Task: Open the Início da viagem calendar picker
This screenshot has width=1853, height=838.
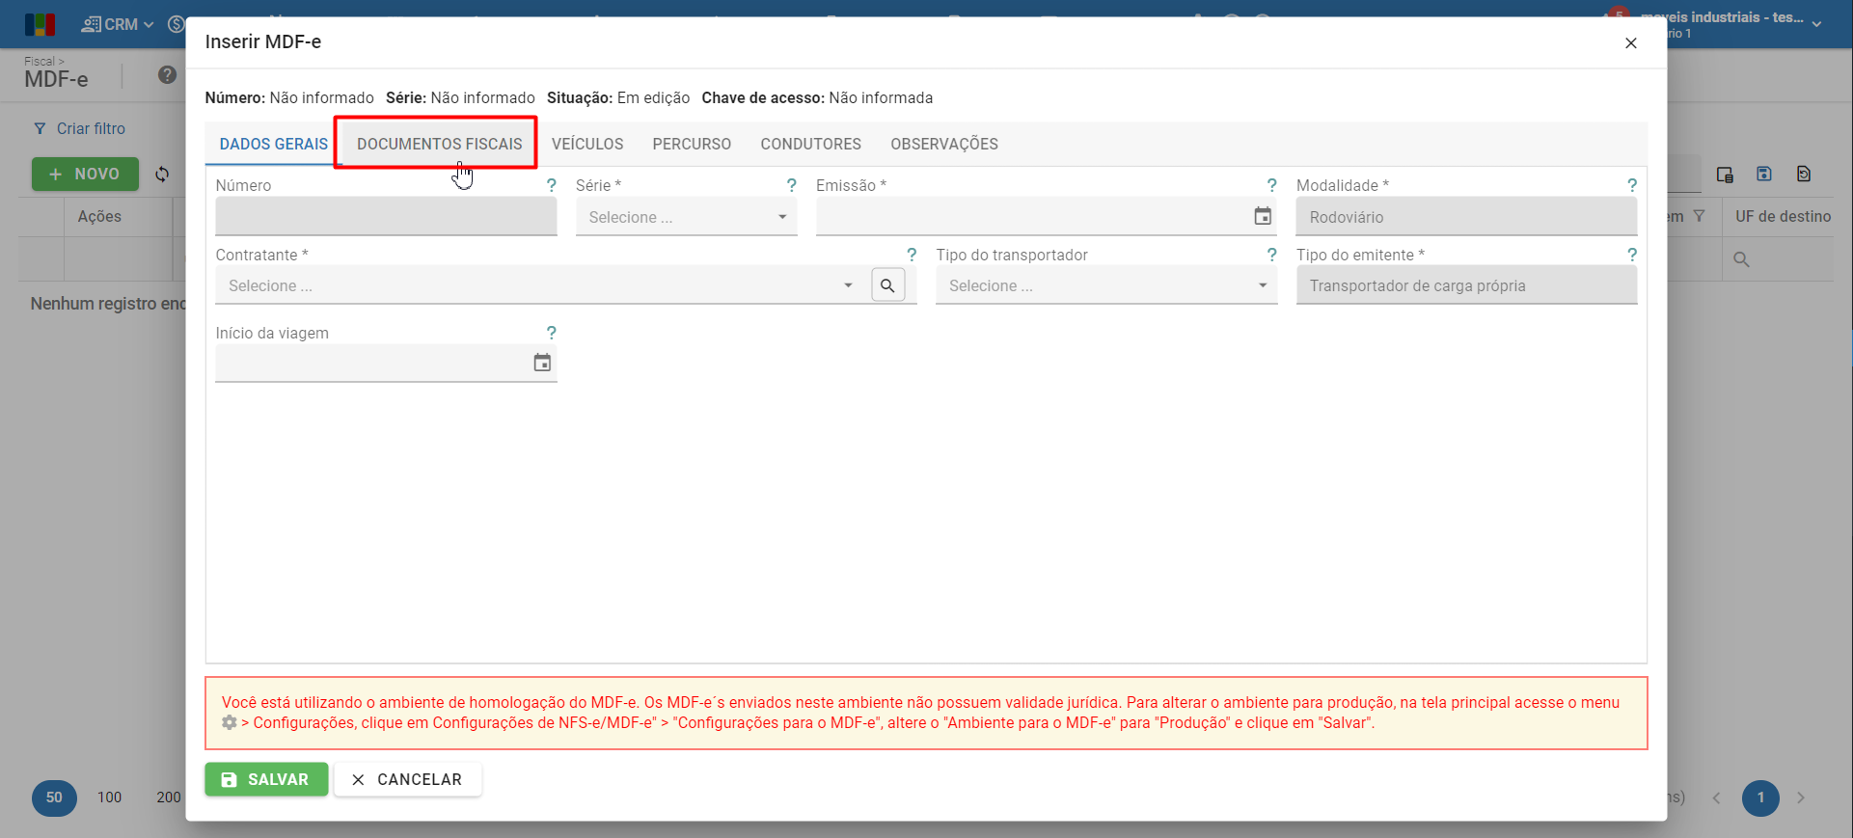Action: (x=542, y=363)
